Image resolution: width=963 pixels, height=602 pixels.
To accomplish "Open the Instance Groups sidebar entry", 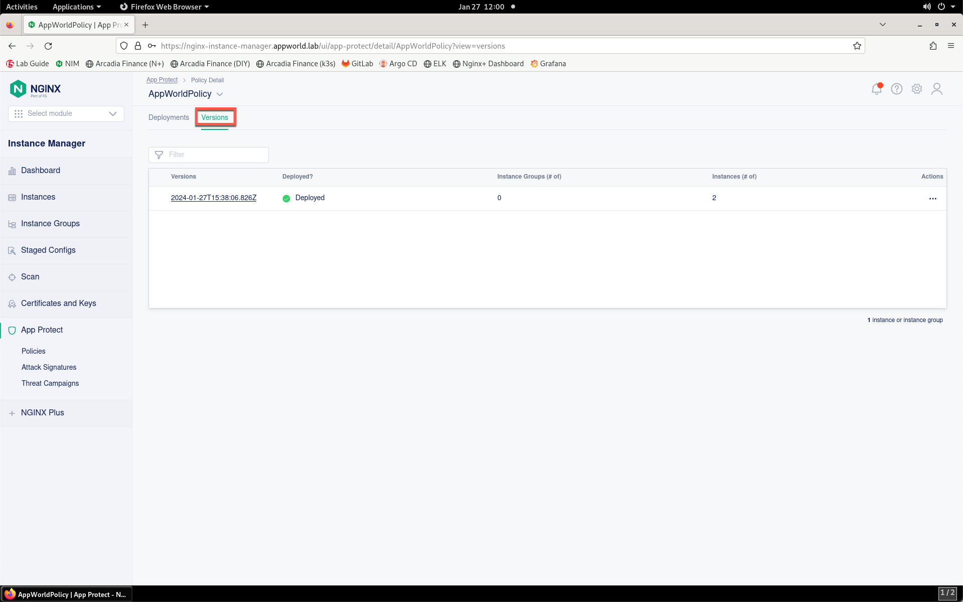I will 66,224.
